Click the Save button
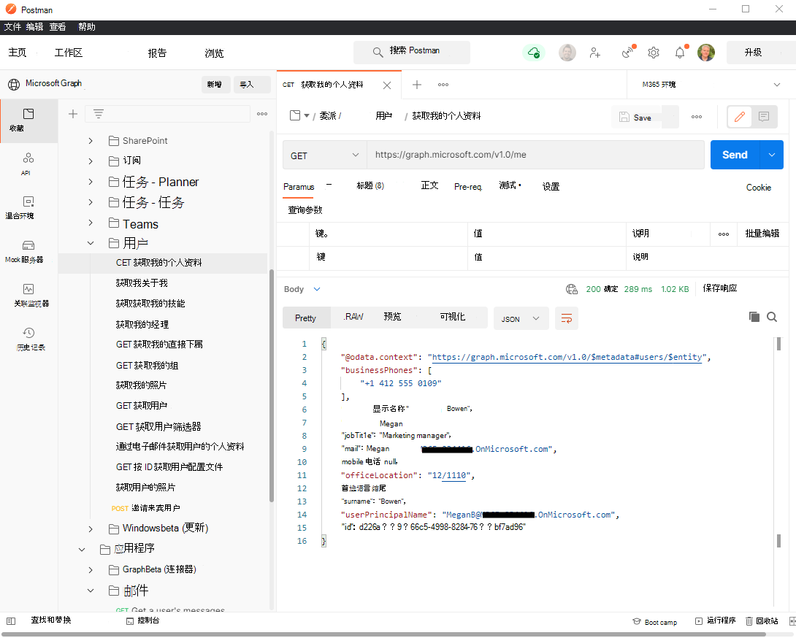Image resolution: width=796 pixels, height=638 pixels. [635, 118]
